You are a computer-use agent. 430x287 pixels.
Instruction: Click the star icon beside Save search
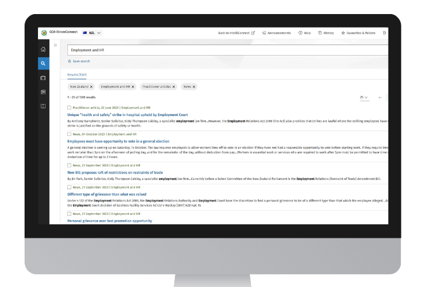69,61
